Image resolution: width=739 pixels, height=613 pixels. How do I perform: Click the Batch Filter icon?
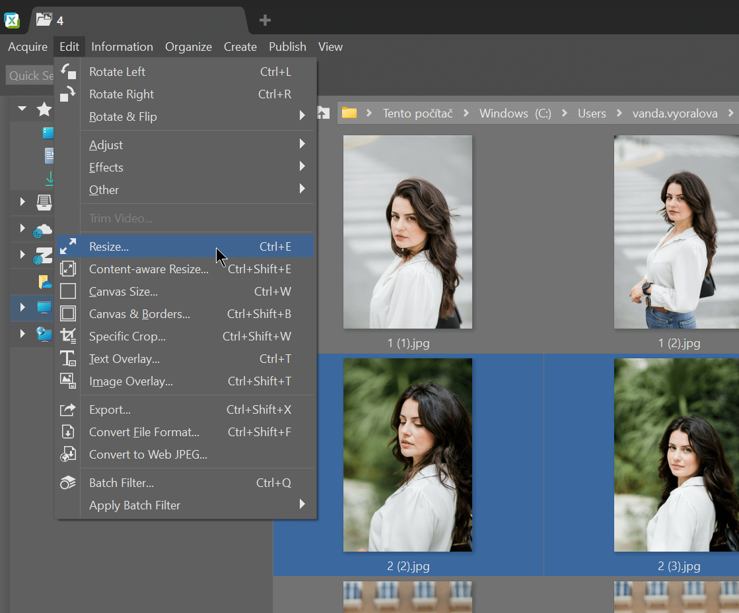tap(68, 483)
